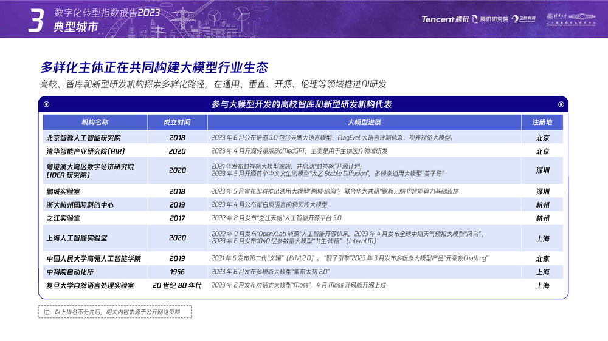The height and width of the screenshot is (341, 608).
Task: Click year 2018 in the 北京智源 row
Action: [177, 138]
